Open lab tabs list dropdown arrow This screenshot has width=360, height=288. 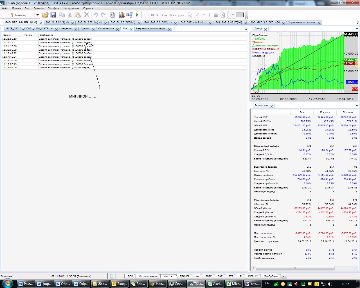[357, 23]
